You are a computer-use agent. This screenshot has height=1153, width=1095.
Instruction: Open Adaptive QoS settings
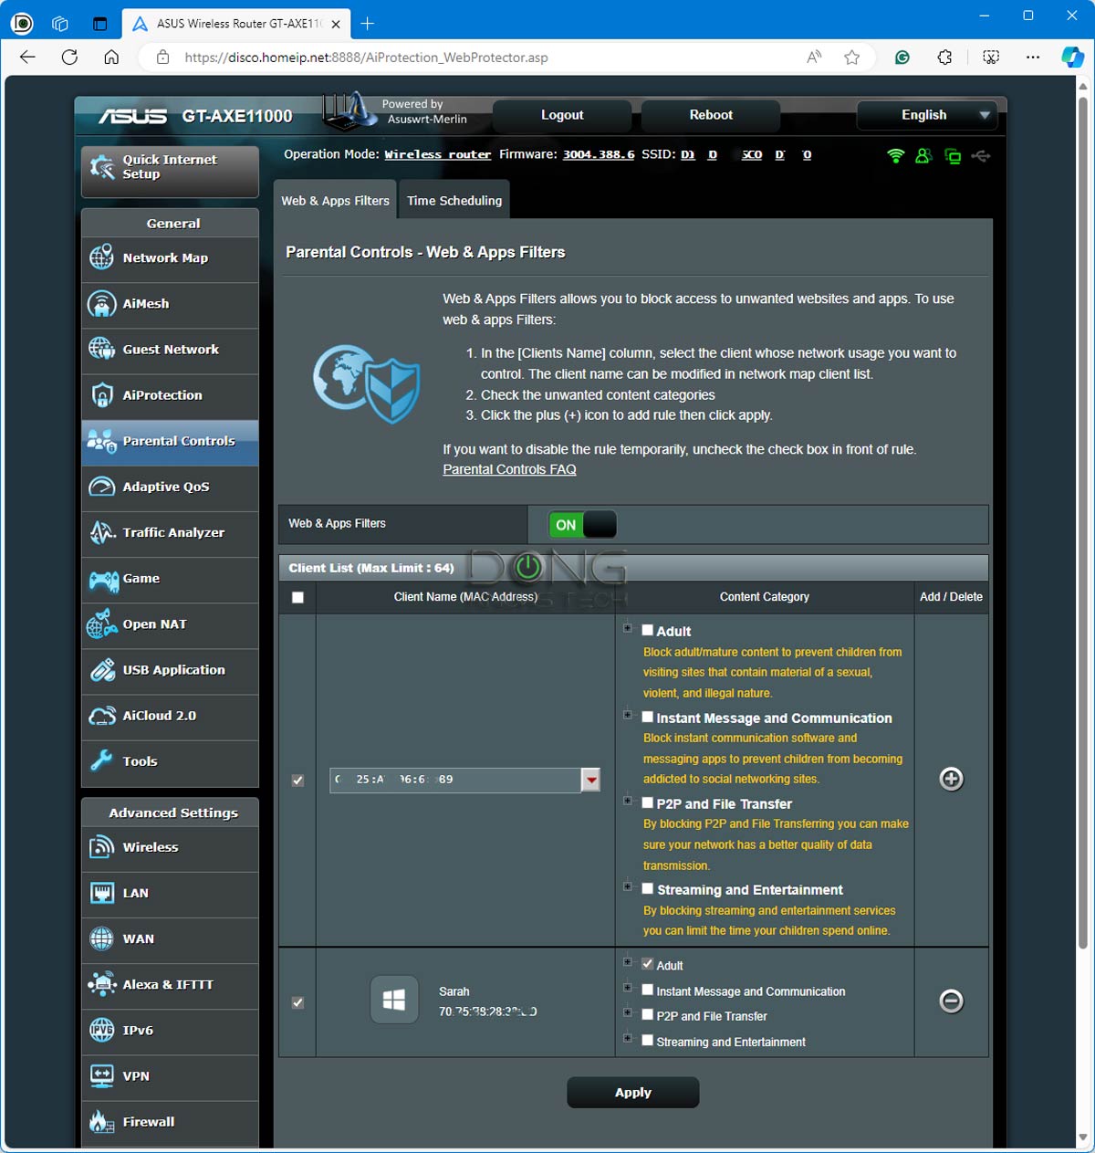[x=170, y=487]
